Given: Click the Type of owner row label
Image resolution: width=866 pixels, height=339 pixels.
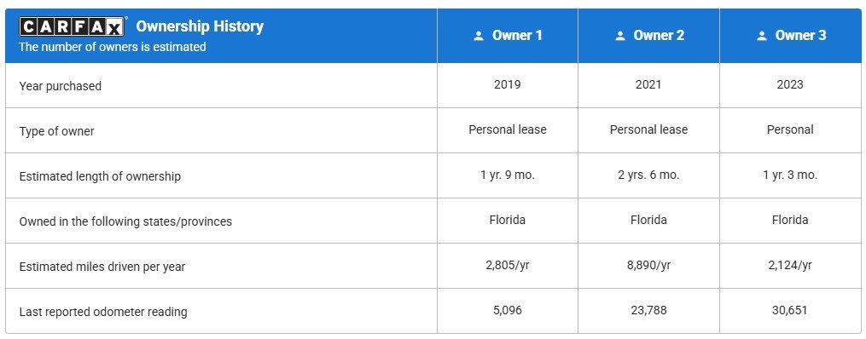Looking at the screenshot, I should click(x=56, y=132).
